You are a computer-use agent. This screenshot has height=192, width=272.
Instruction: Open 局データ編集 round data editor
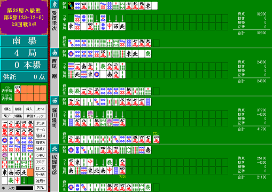(13, 116)
